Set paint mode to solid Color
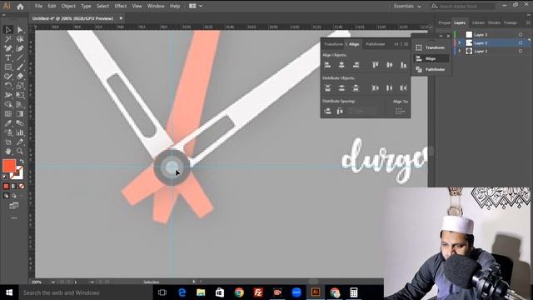533x300 pixels. 6,186
